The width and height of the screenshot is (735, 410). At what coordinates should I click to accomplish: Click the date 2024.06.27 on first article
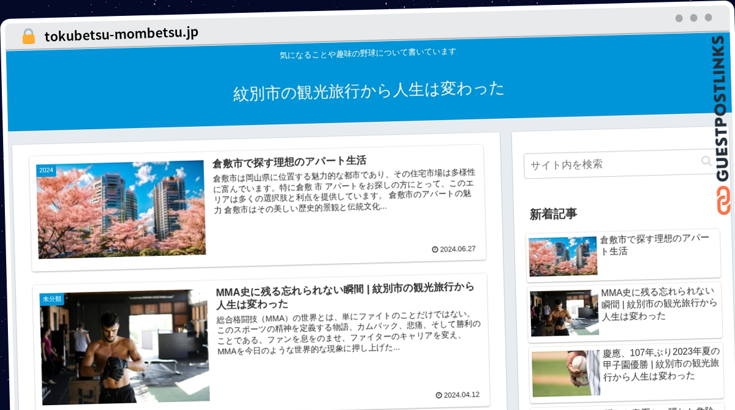[x=458, y=249]
